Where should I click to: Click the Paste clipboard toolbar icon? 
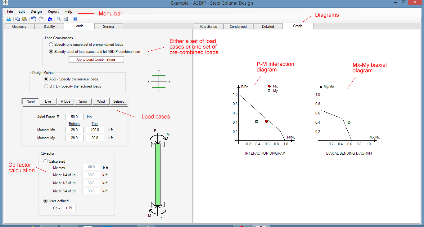point(25,19)
